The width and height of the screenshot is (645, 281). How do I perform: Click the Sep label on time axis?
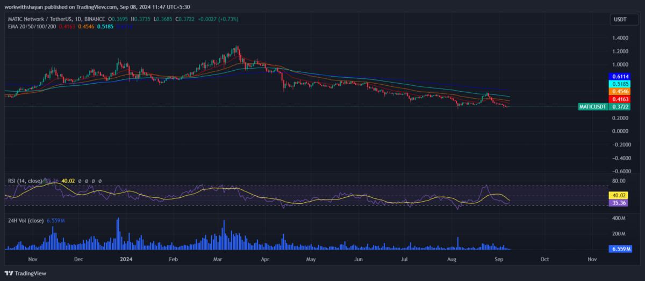click(498, 258)
